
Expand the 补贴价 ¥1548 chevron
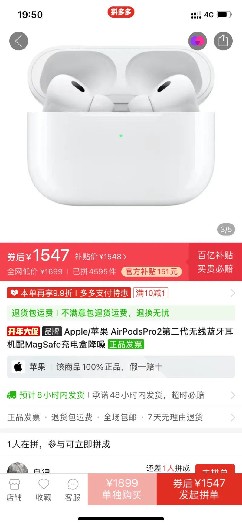(x=125, y=257)
